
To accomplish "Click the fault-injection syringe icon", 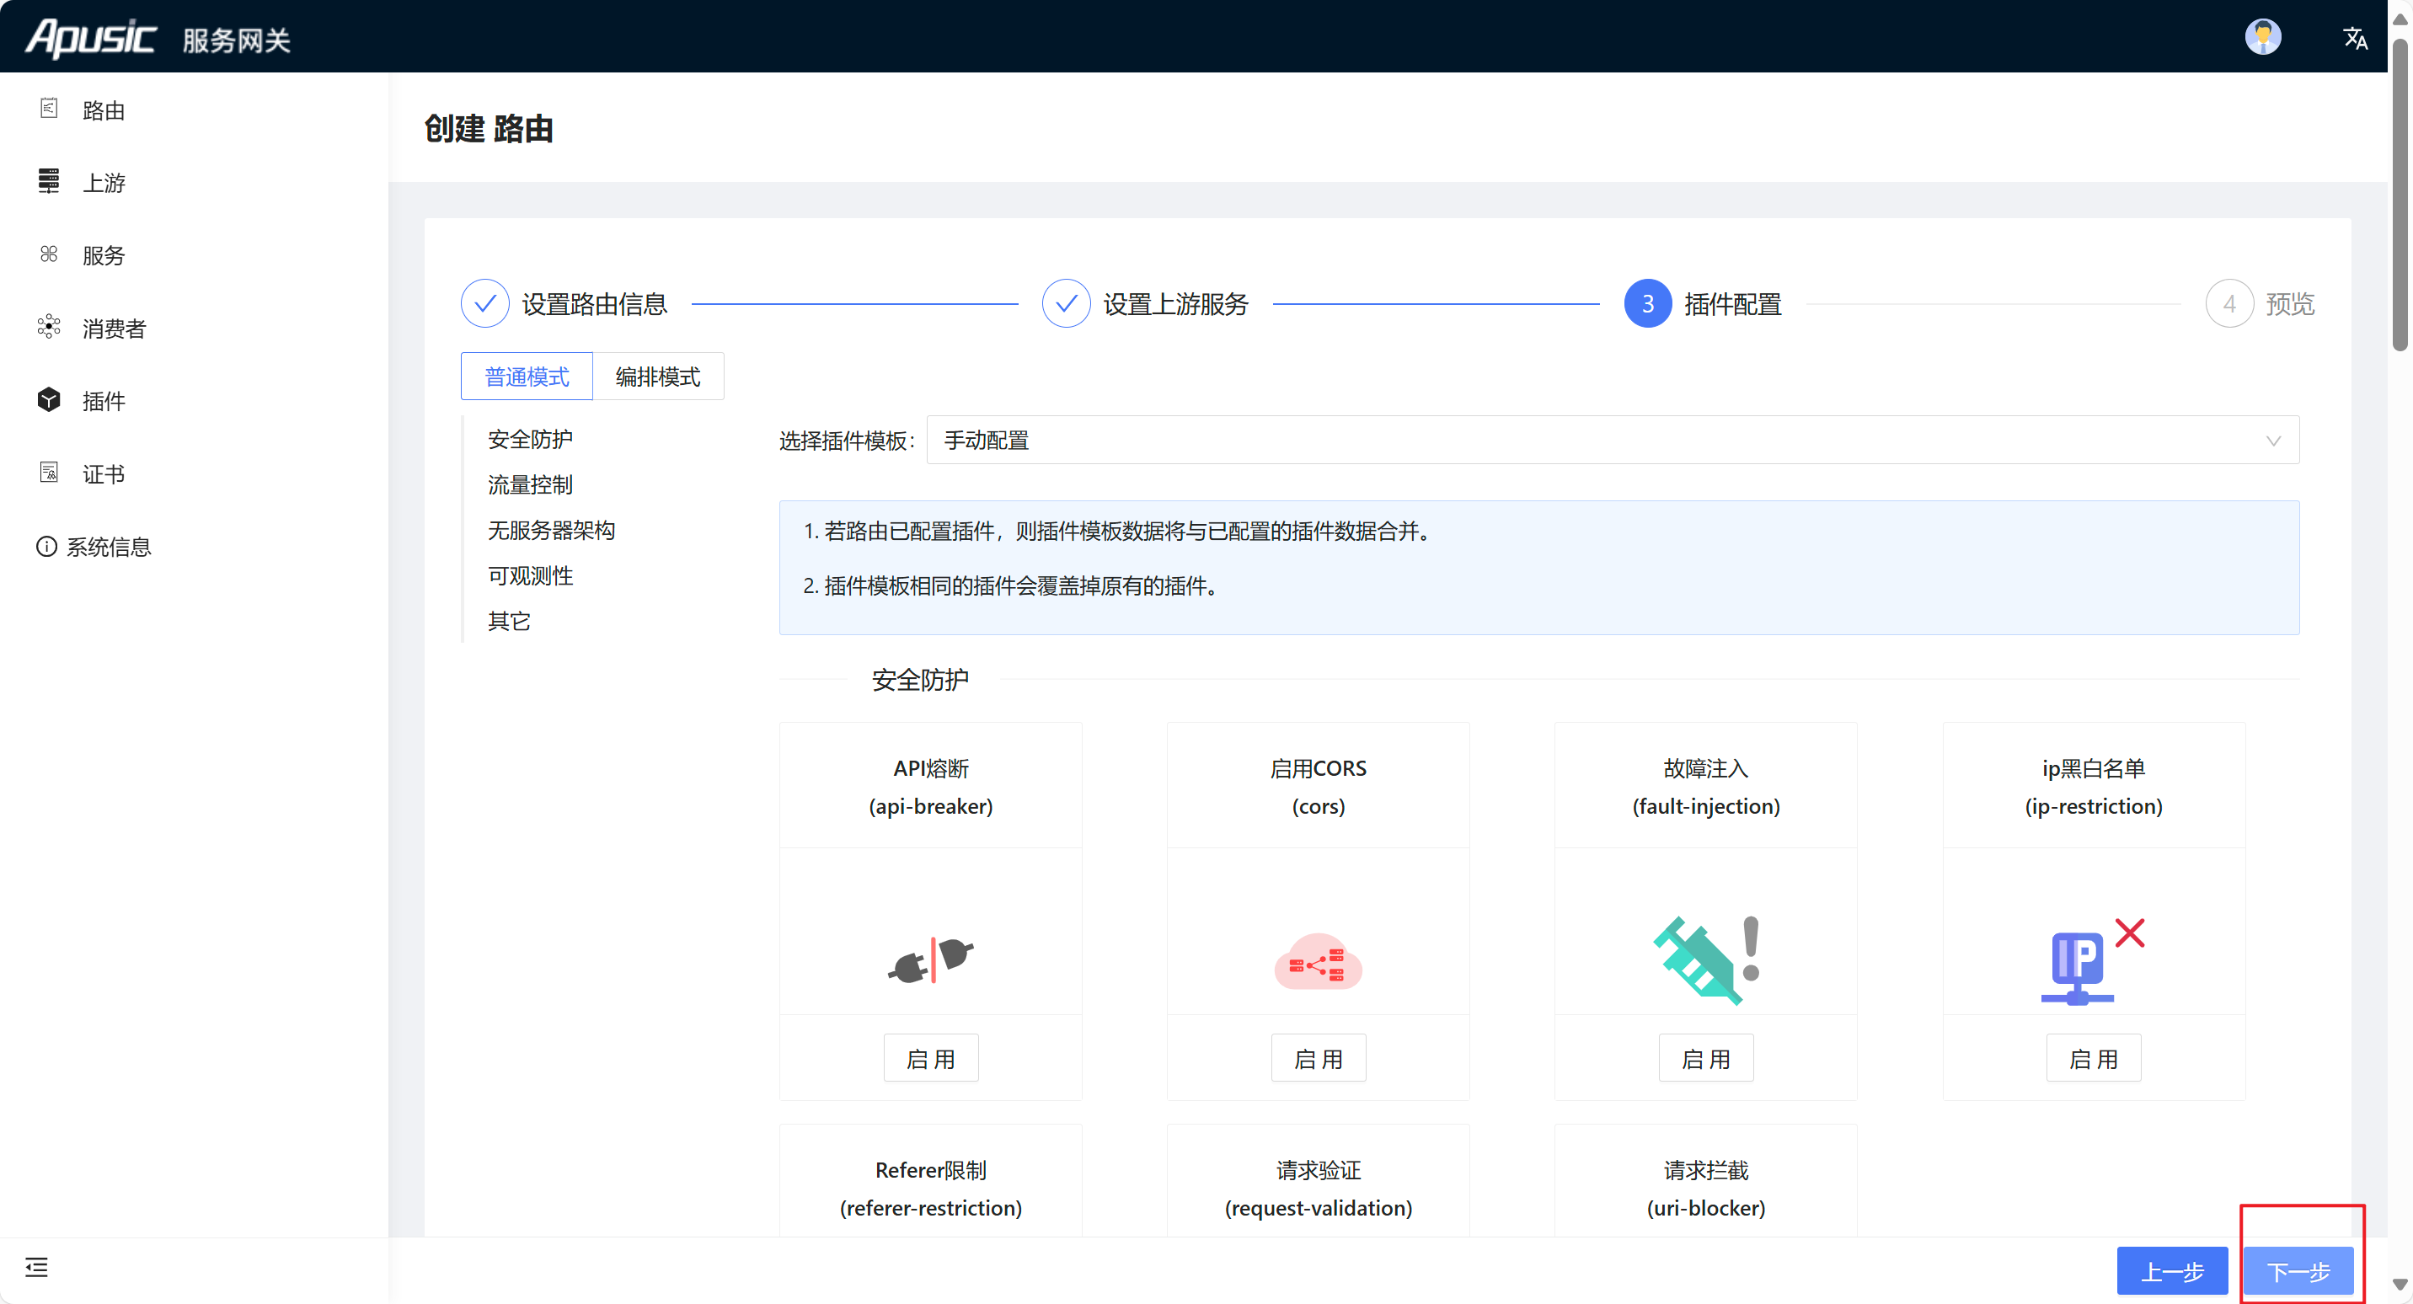I will click(1706, 960).
